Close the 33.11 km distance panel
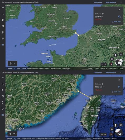Viewport: 125px width, 140px height. (119, 10)
